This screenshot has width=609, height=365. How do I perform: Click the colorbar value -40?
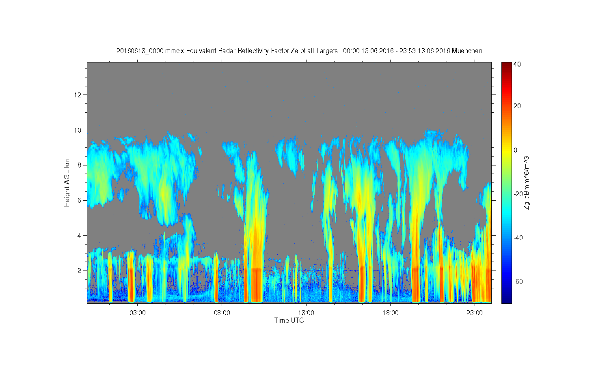tap(518, 238)
